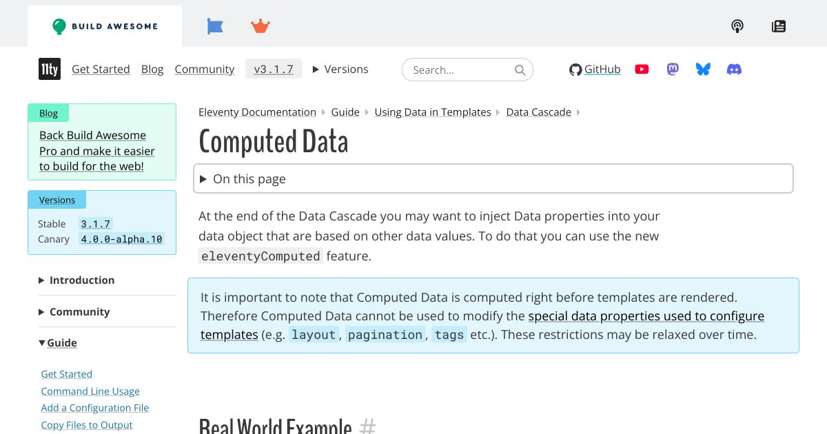Open the Back Build Awesome Pro link
827x434 pixels.
[97, 151]
